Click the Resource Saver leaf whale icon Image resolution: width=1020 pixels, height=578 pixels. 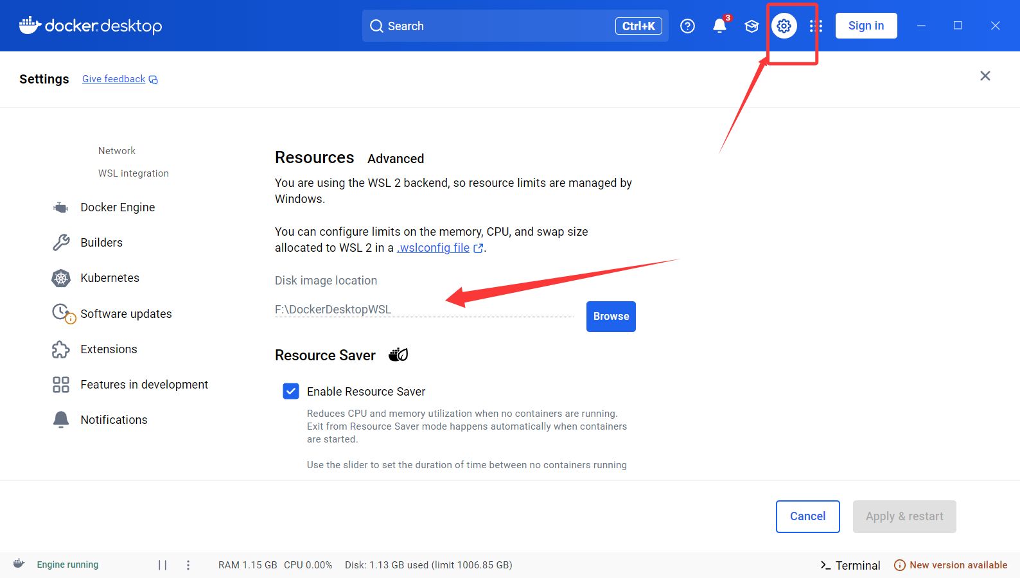click(x=398, y=355)
